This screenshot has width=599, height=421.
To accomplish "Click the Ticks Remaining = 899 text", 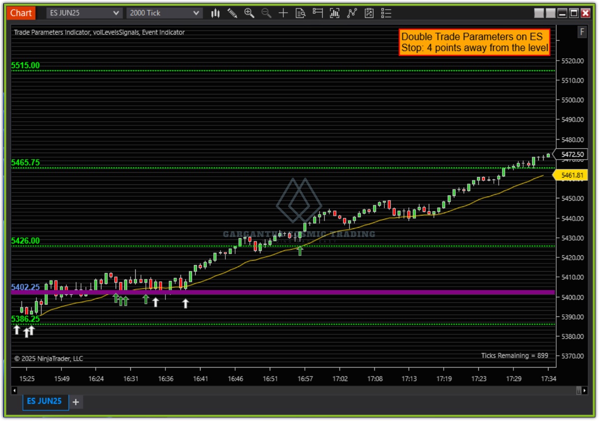I will (515, 356).
